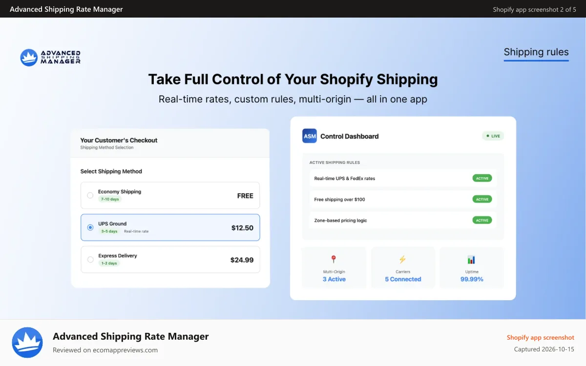Click the Your Customer's Checkout heading
Screen dimensions: 586x366
pyautogui.click(x=119, y=140)
